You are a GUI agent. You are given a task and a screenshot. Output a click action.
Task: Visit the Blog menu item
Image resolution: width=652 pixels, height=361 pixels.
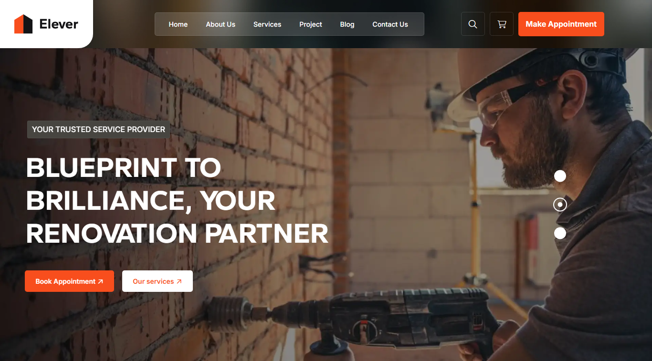point(347,24)
